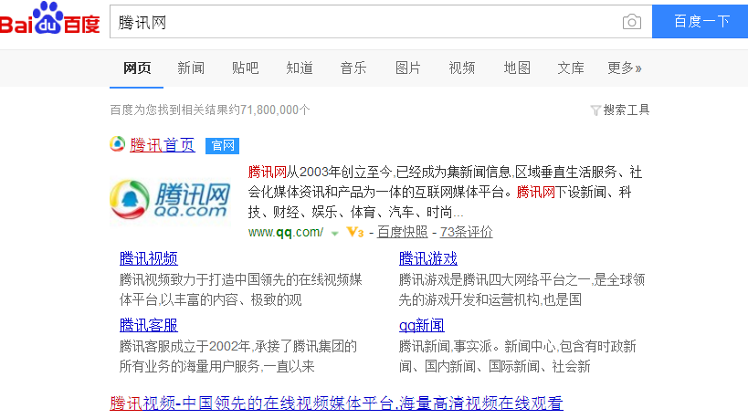Visit the www.qq.com/ URL
The height and width of the screenshot is (419, 748).
click(x=285, y=233)
